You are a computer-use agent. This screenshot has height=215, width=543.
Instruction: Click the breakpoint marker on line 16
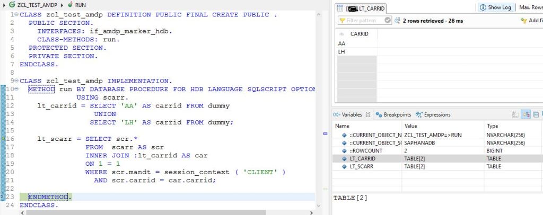3,139
